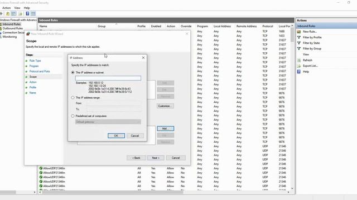Open the Default gateway predefined computers dropdown

pyautogui.click(x=108, y=122)
